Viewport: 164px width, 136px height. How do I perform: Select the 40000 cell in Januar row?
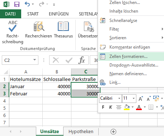57,86
